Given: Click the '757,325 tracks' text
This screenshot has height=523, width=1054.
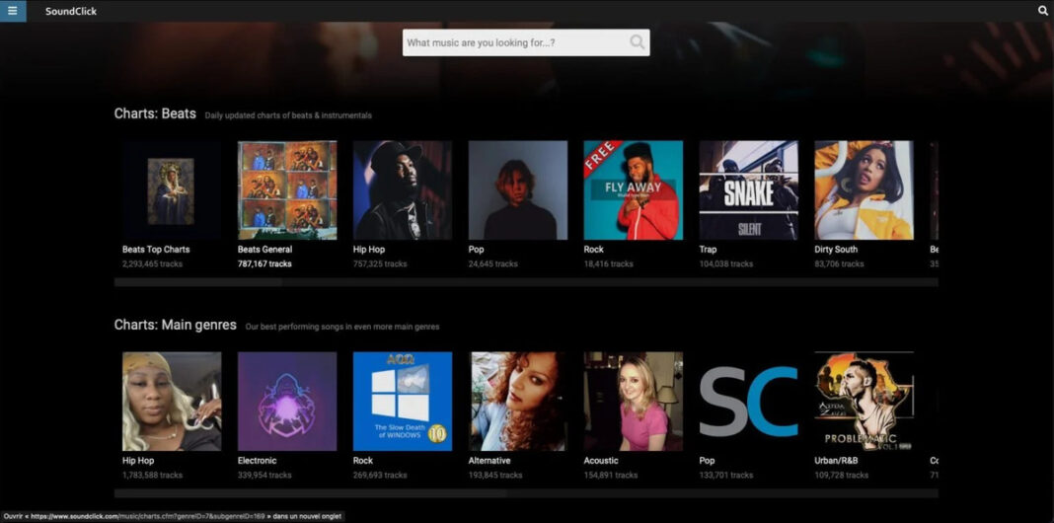Looking at the screenshot, I should pyautogui.click(x=380, y=264).
